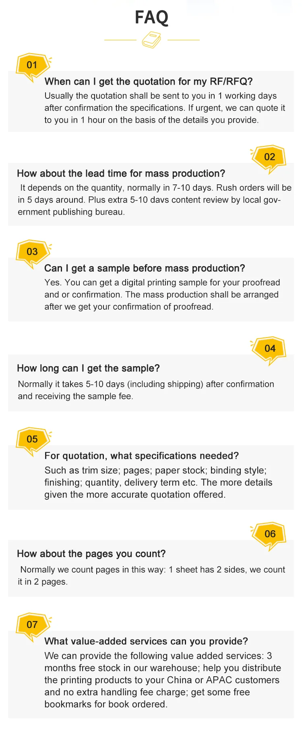The height and width of the screenshot is (742, 302).
Task: Click the answer about digital printing sample proofread
Action: (162, 295)
